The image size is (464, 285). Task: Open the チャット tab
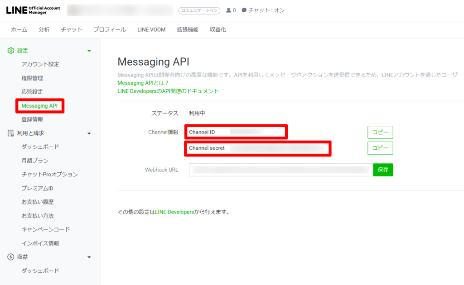click(x=72, y=29)
